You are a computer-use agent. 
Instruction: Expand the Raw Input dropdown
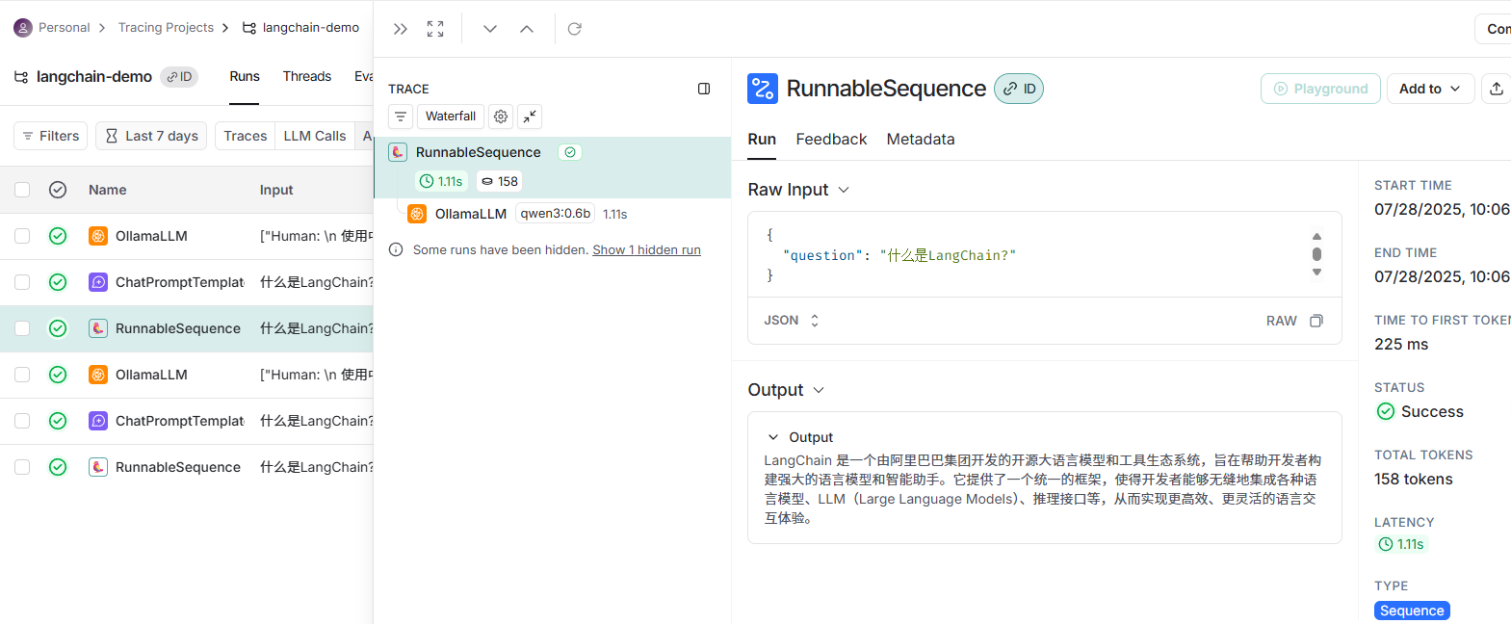click(844, 190)
